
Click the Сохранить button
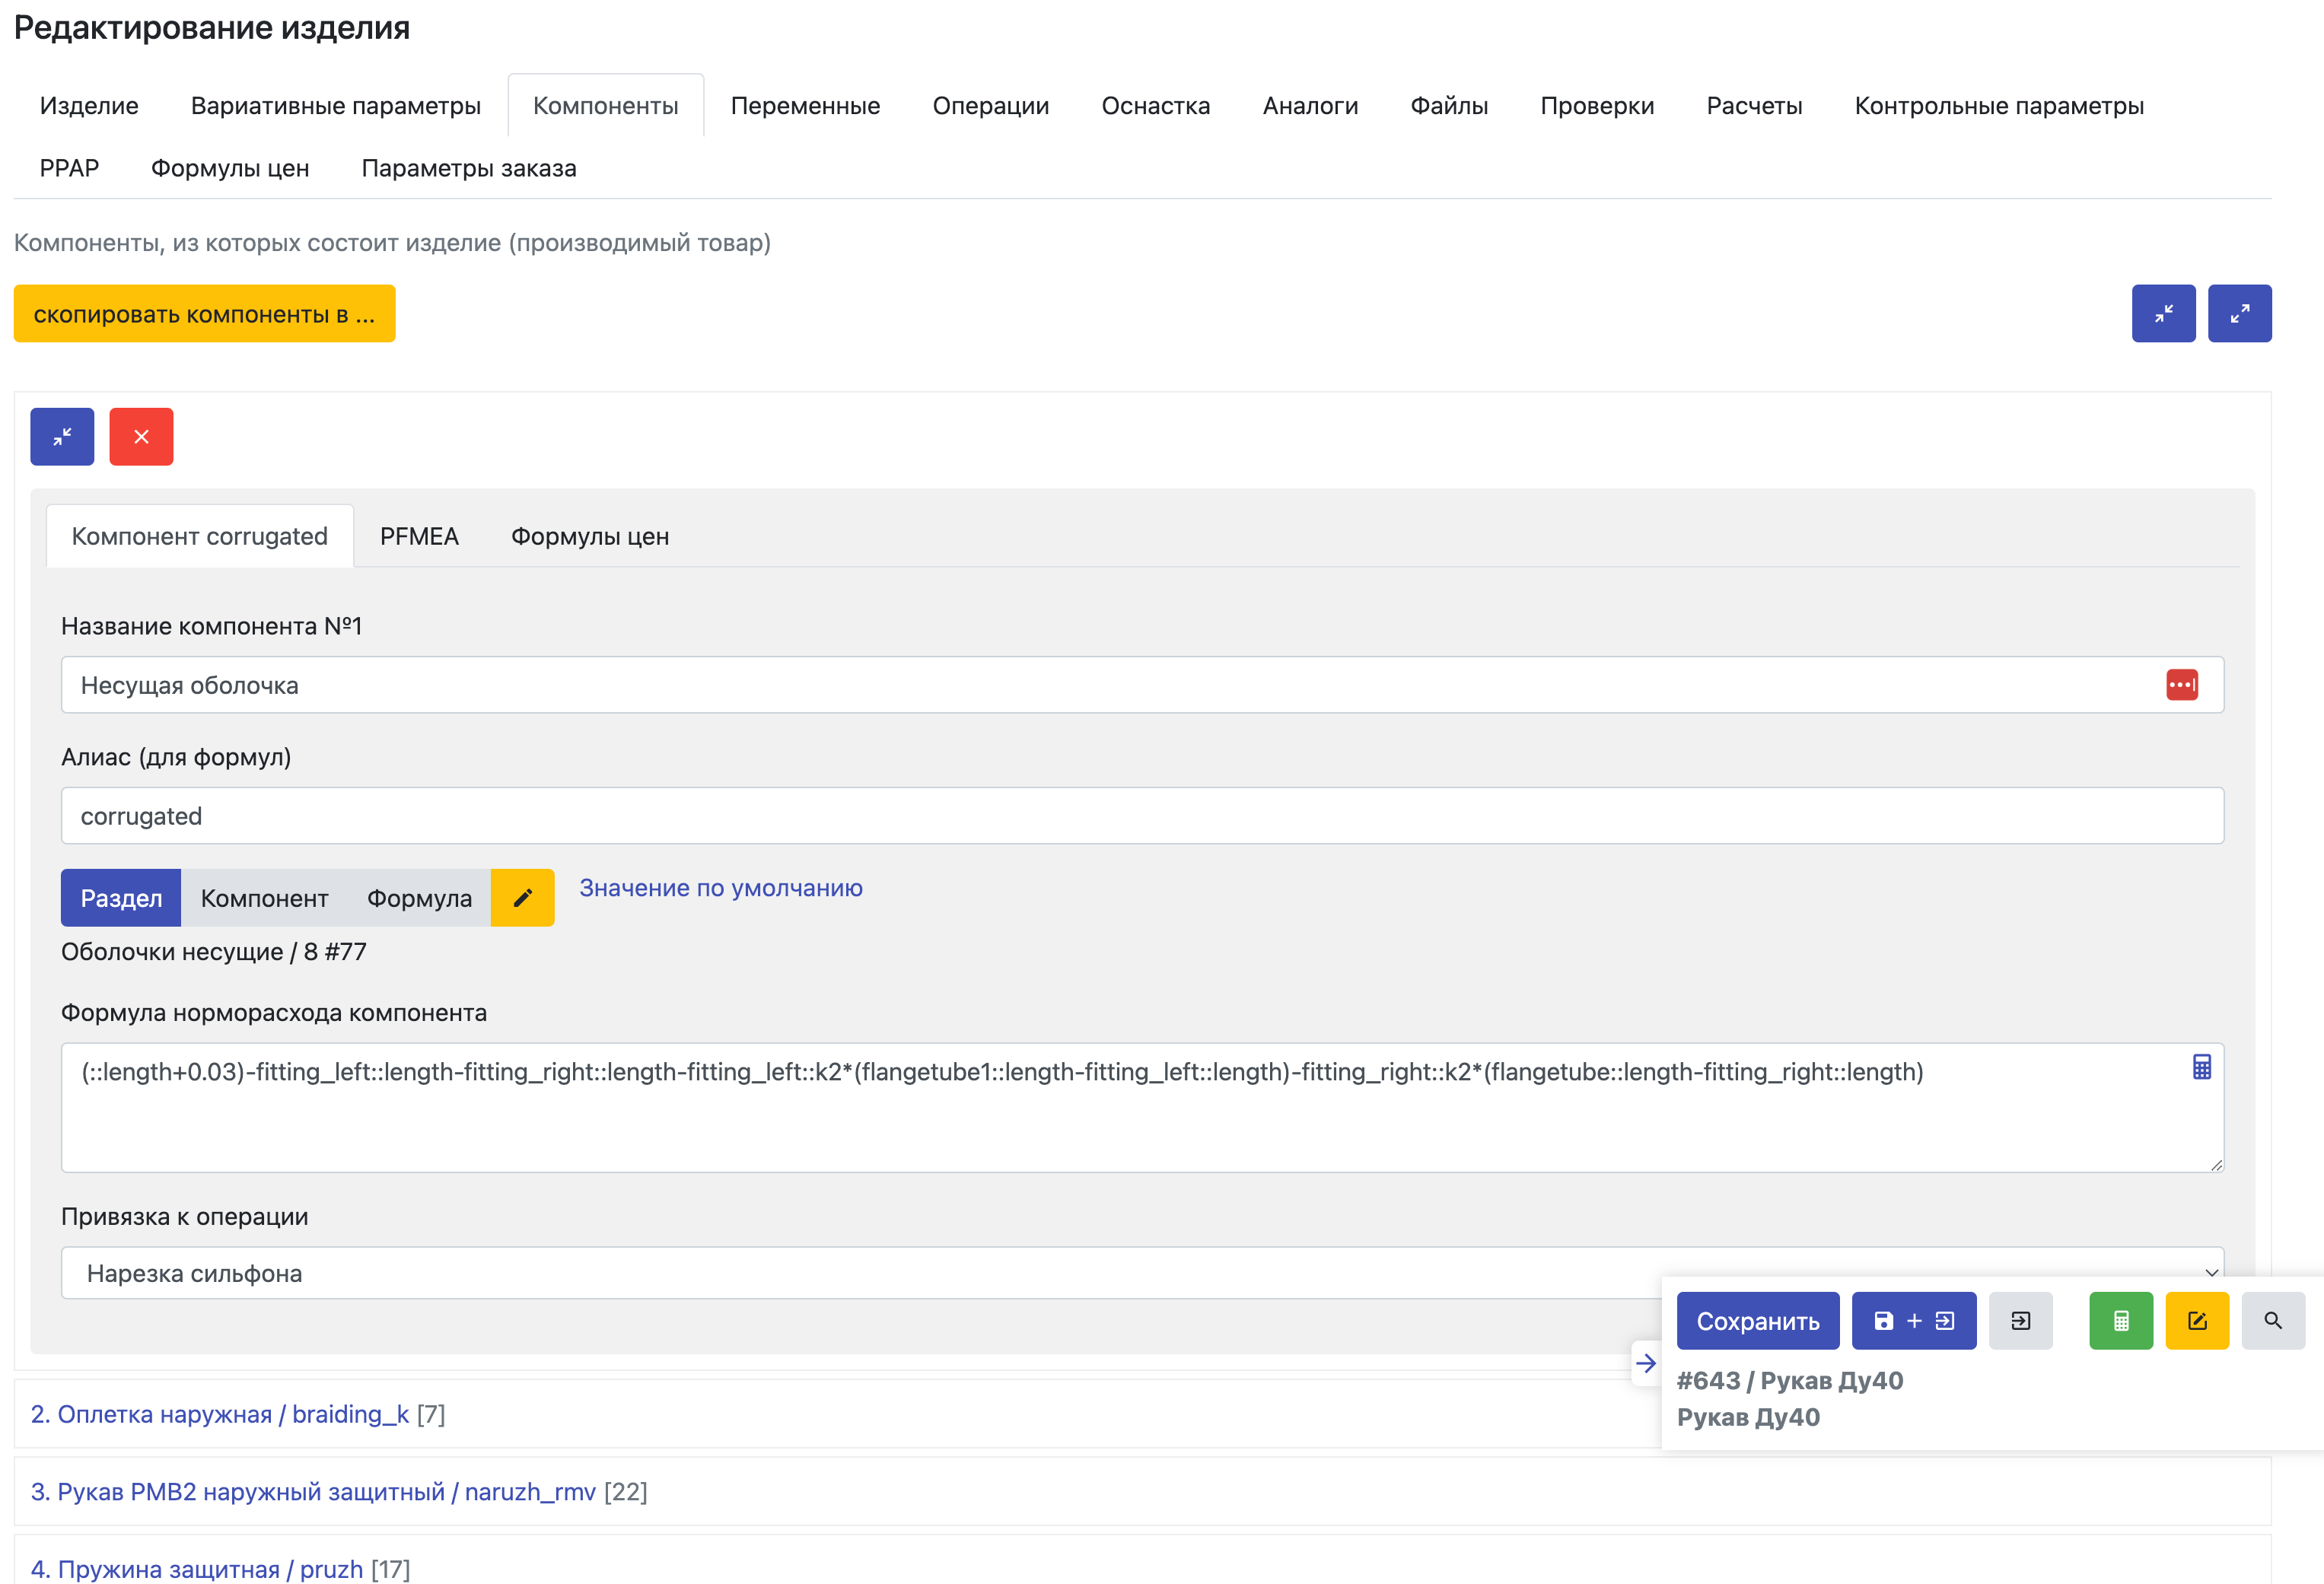(1757, 1320)
